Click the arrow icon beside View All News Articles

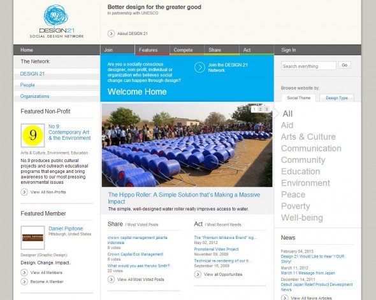click(x=285, y=298)
